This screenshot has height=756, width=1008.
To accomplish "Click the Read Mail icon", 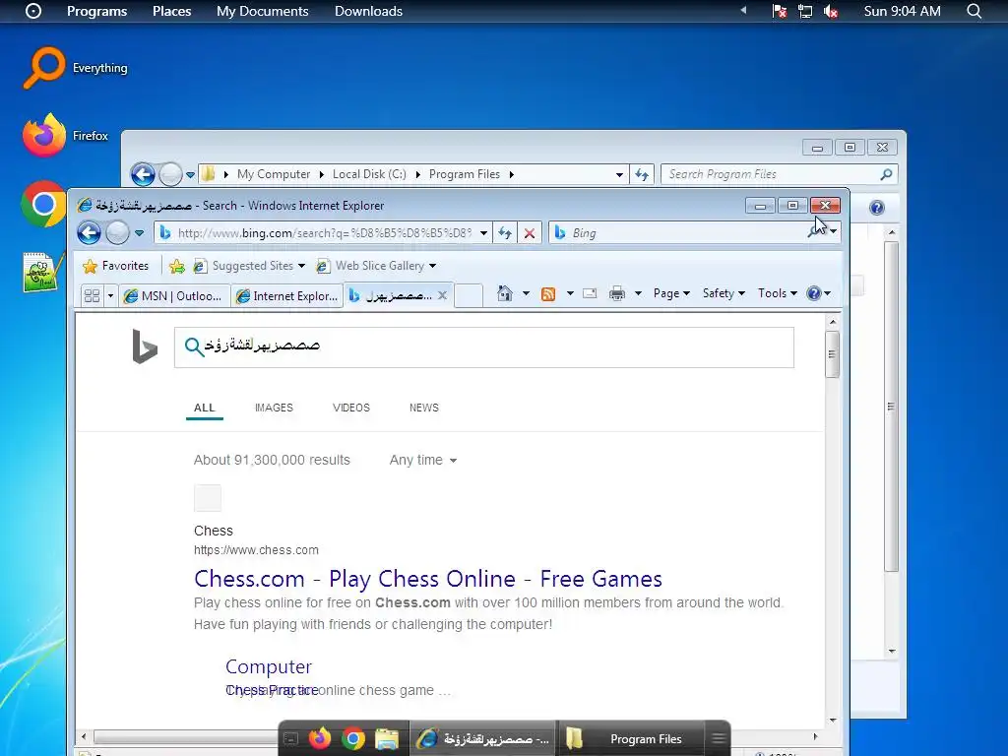I will [590, 293].
